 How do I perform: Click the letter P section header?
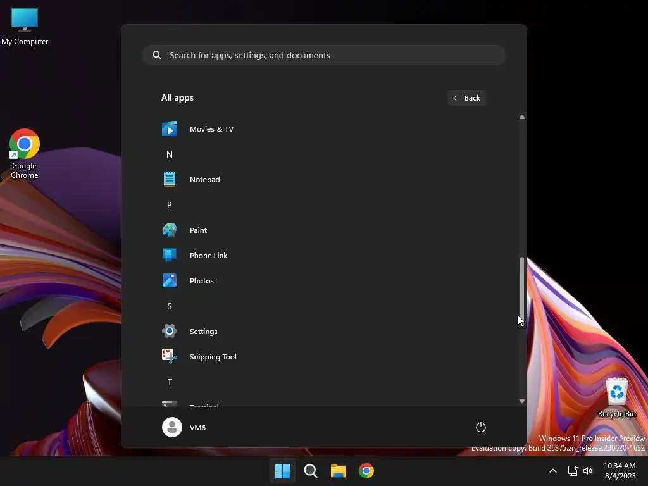(x=170, y=205)
